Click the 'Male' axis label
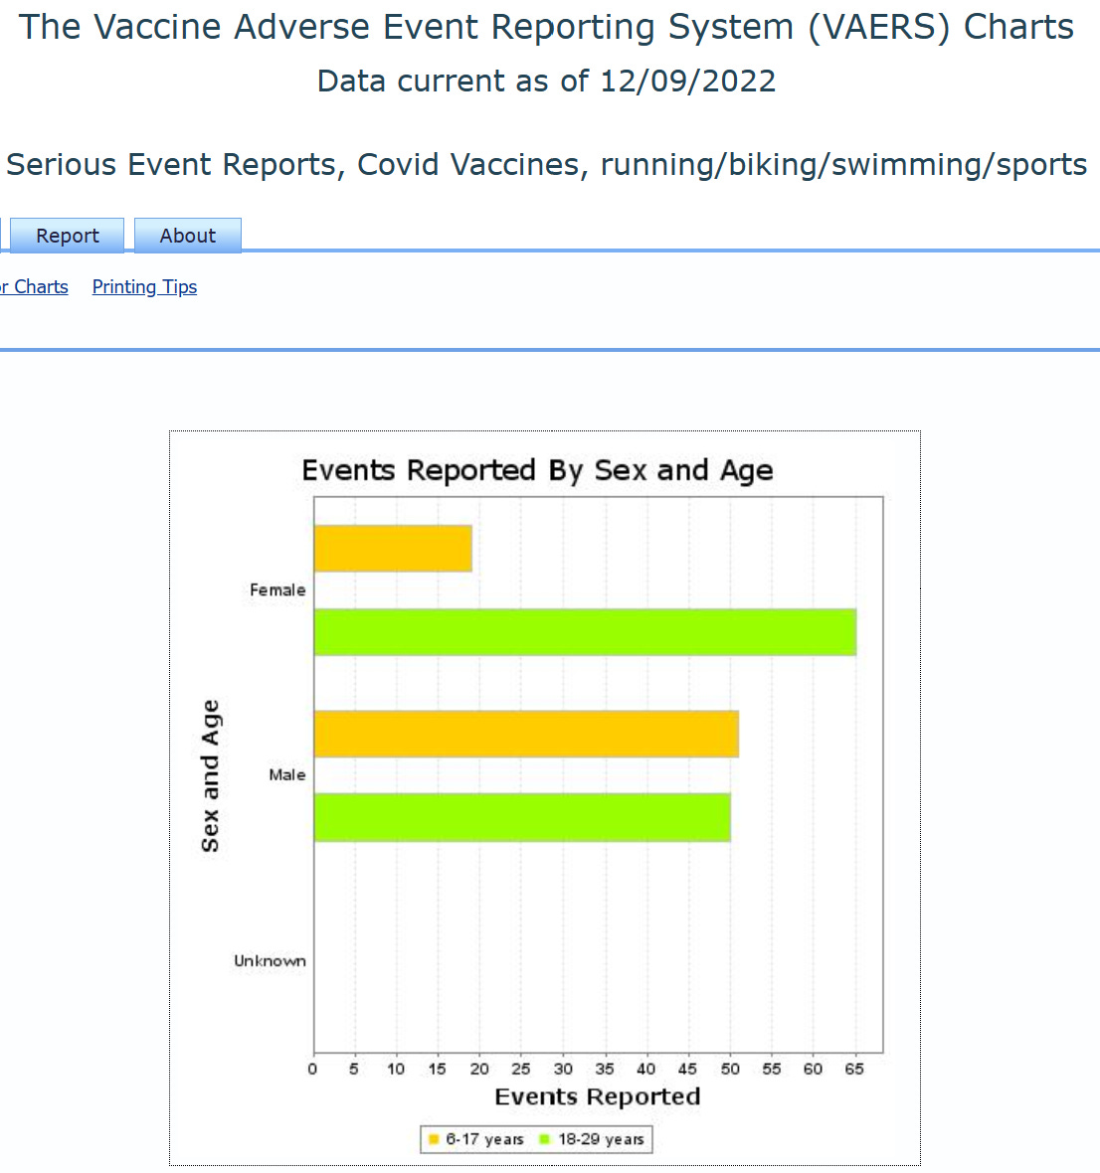The width and height of the screenshot is (1100, 1173). tap(287, 775)
